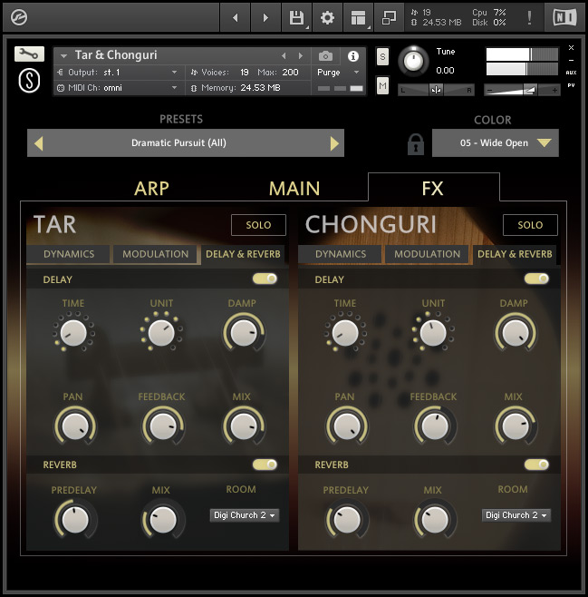Select previous snapshot arrow in instrument header

(284, 56)
